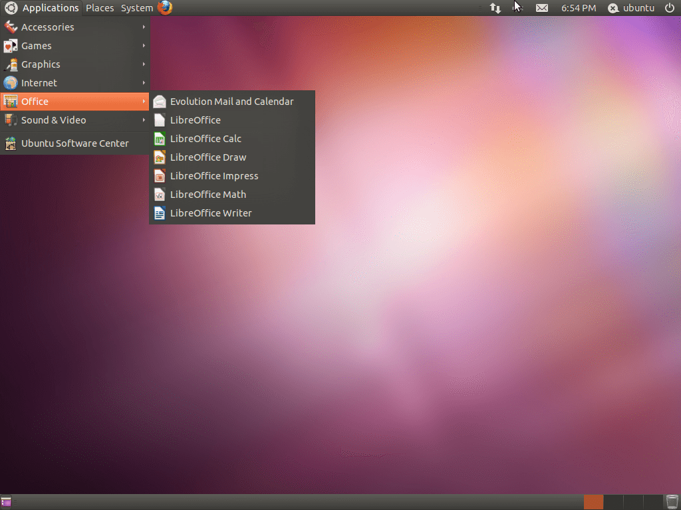Select the highlighted Office menu entry
The image size is (681, 510).
tap(74, 102)
